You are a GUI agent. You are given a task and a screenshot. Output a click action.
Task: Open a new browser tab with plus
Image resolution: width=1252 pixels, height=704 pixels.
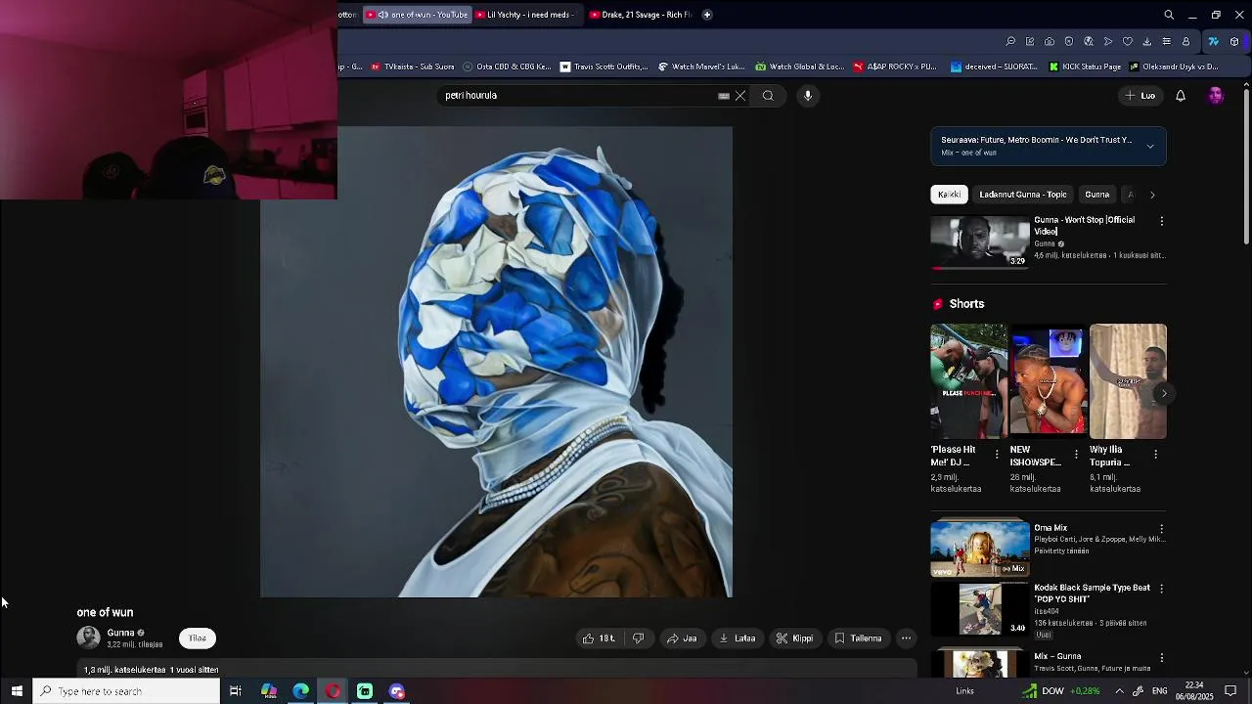tap(707, 15)
